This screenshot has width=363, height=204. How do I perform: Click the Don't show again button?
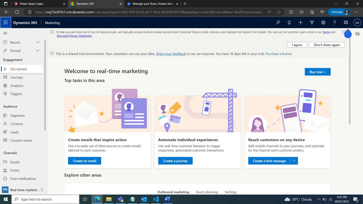click(x=327, y=45)
